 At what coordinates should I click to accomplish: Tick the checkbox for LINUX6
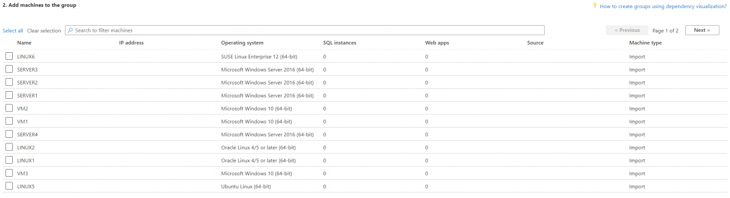point(9,57)
